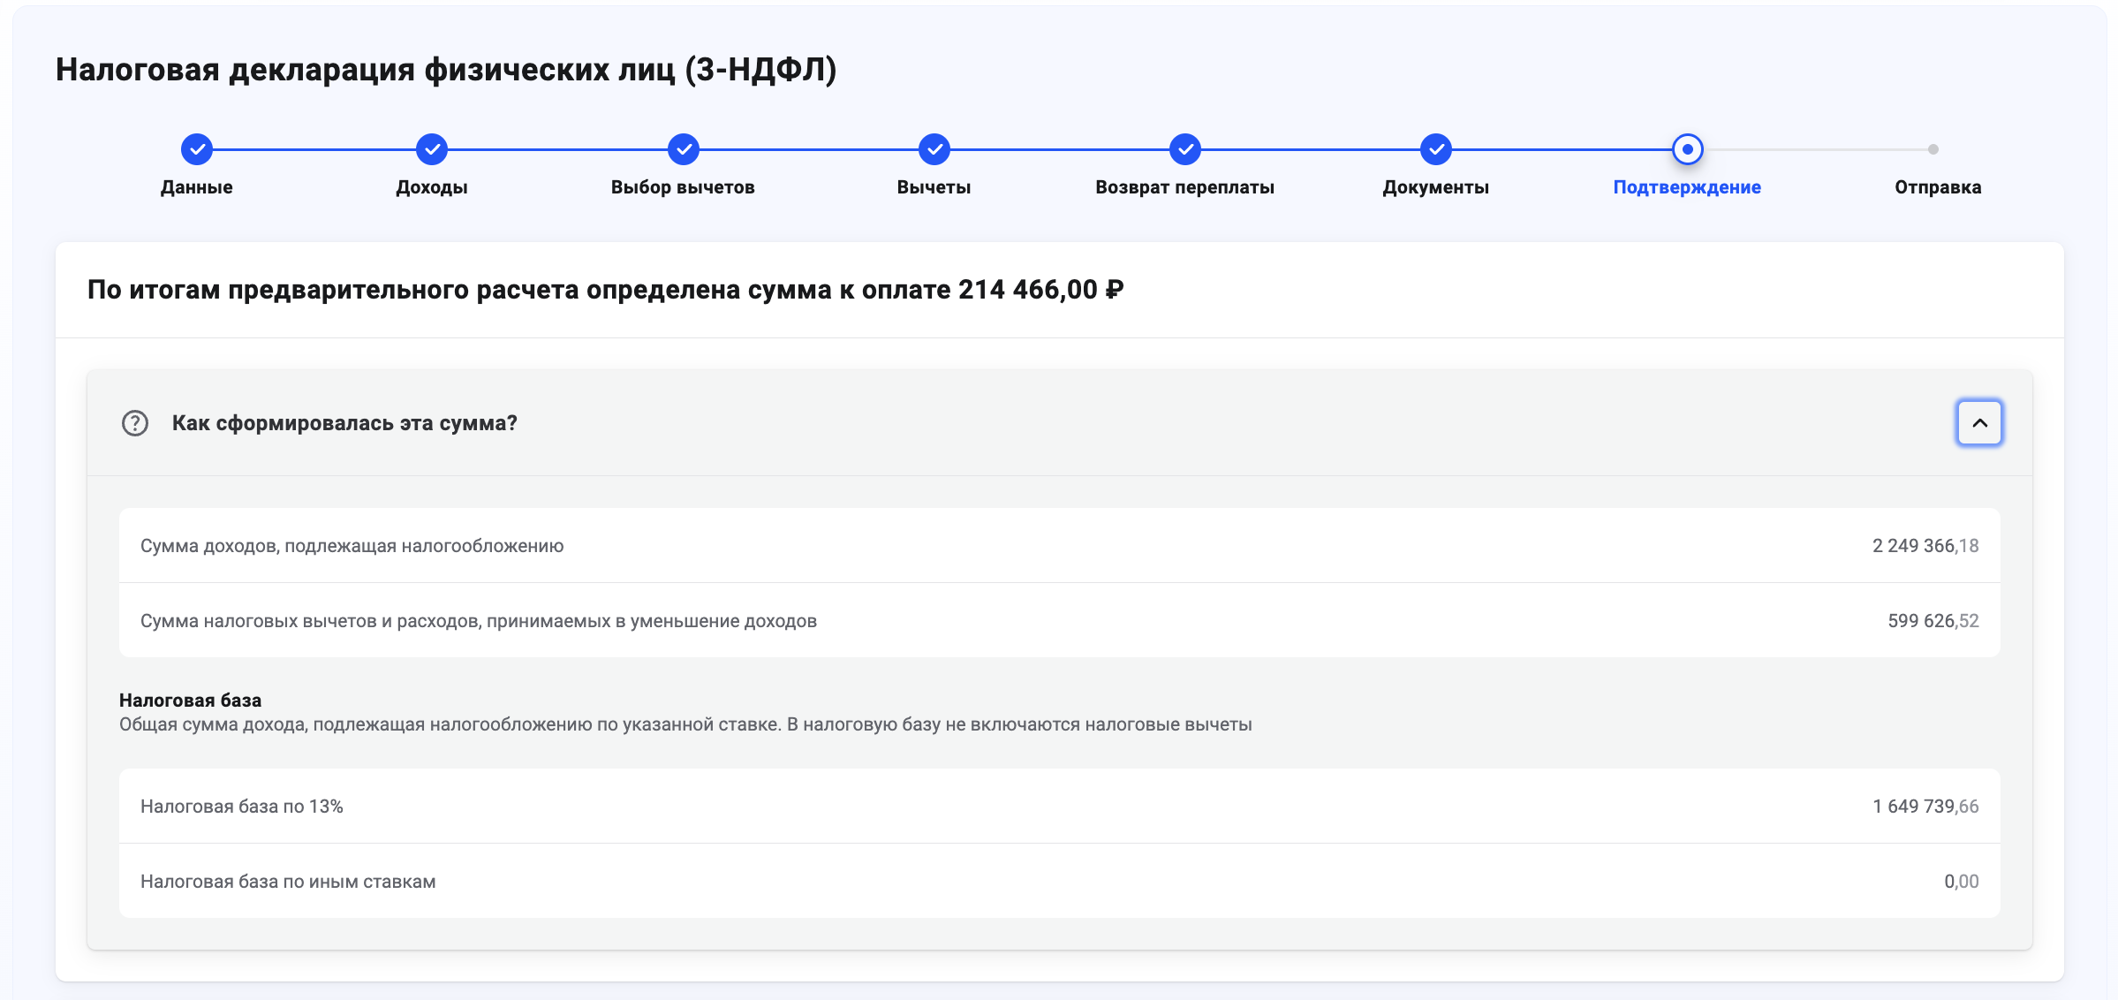Click the Документы step checkmark icon
Viewport: 2118px width, 1000px height.
click(1435, 149)
